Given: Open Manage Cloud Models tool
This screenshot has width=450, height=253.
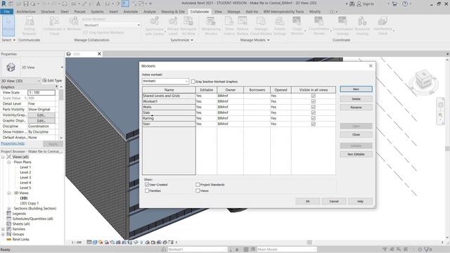Looking at the screenshot, I should [x=261, y=25].
